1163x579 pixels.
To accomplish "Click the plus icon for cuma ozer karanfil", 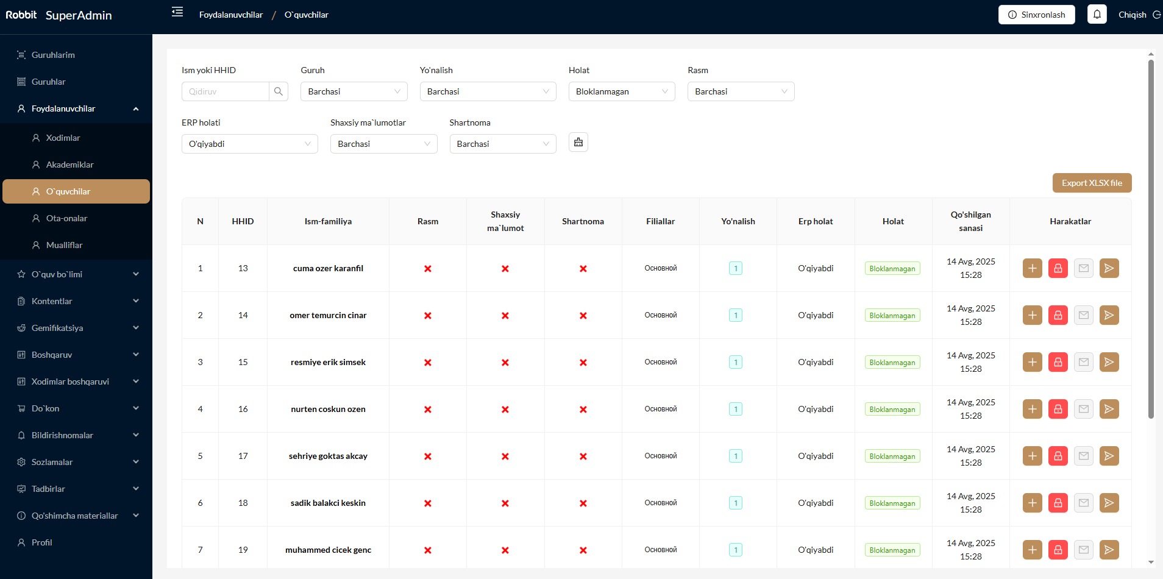I will [1032, 268].
